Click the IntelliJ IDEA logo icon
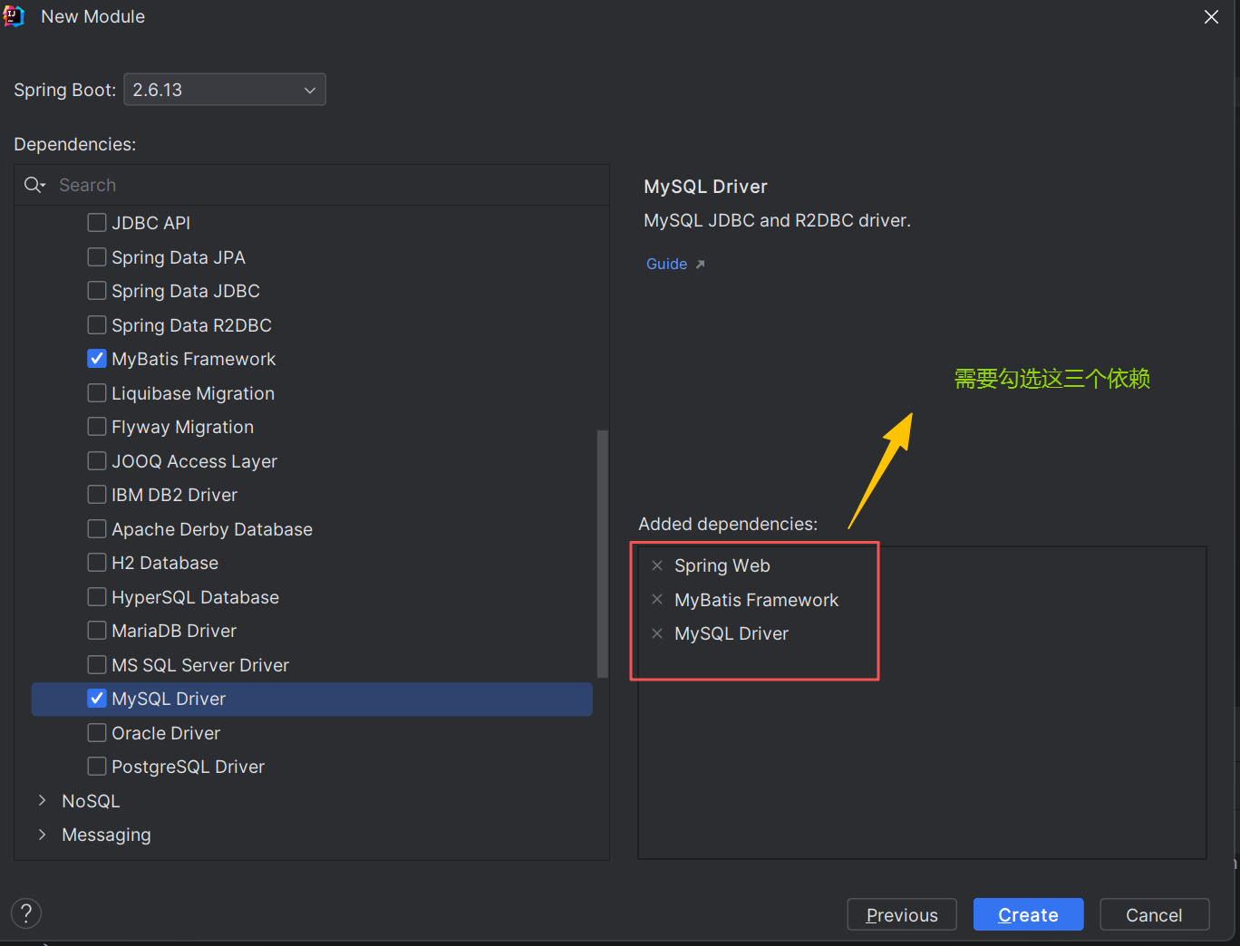The width and height of the screenshot is (1240, 946). tap(14, 16)
